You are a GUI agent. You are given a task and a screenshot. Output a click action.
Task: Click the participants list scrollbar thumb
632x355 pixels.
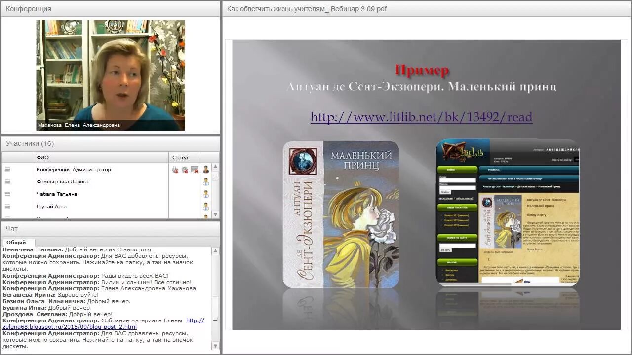click(215, 176)
